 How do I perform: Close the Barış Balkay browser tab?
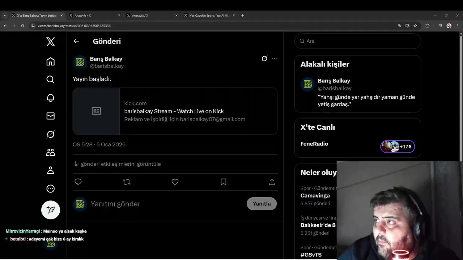pos(61,16)
